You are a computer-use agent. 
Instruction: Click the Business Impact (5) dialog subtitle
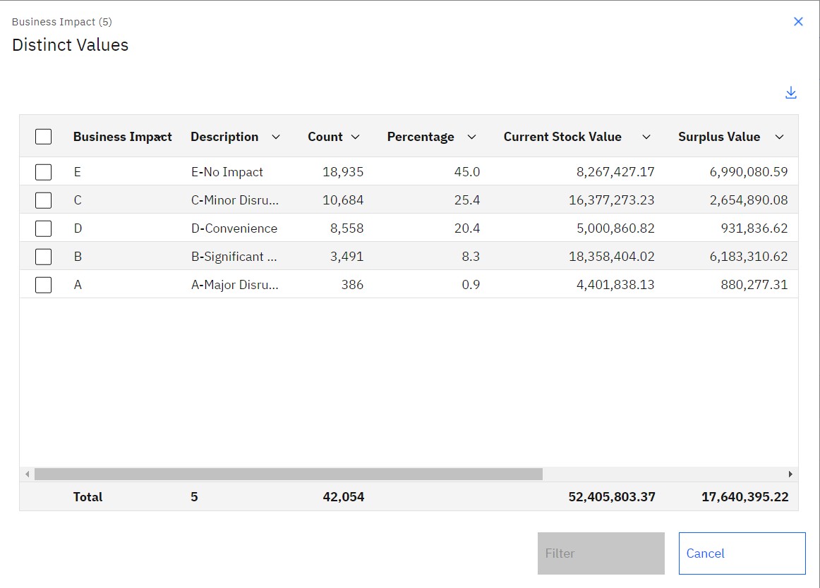[x=61, y=22]
